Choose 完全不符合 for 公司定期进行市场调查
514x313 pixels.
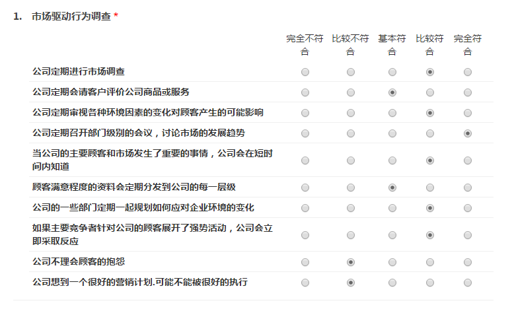pos(305,71)
